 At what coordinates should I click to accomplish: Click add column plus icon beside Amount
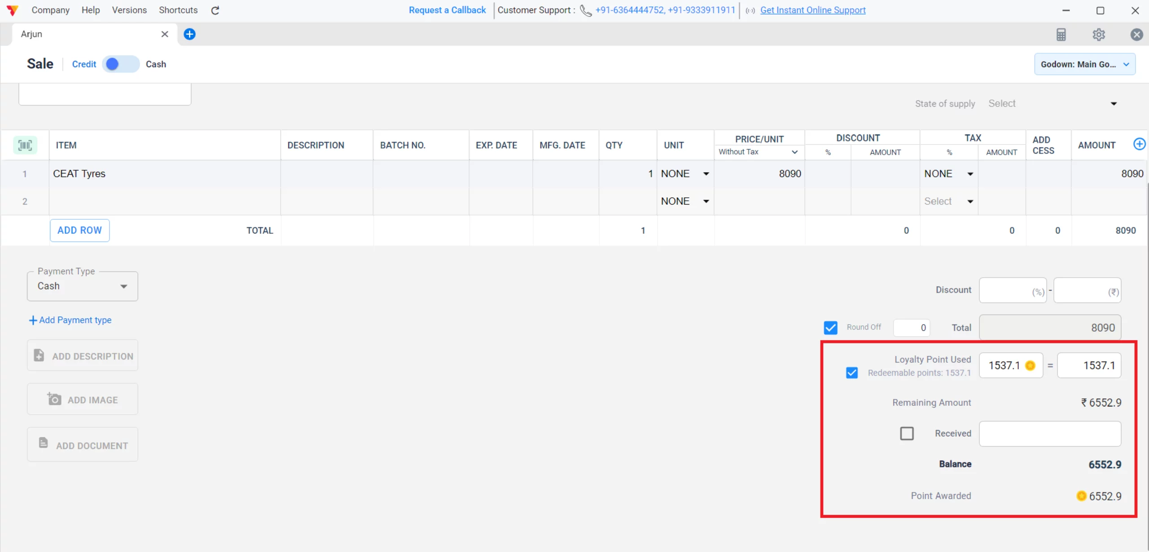[1139, 144]
